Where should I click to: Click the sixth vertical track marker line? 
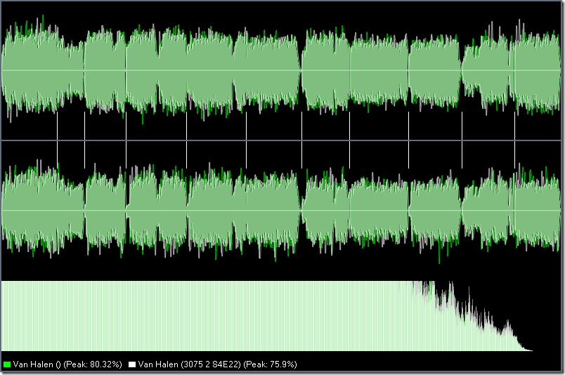tap(302, 140)
